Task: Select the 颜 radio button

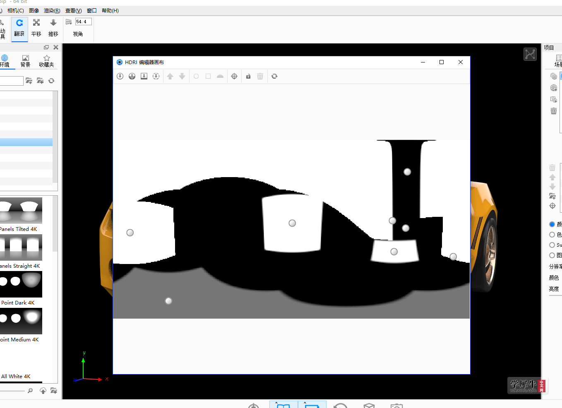Action: (x=552, y=224)
